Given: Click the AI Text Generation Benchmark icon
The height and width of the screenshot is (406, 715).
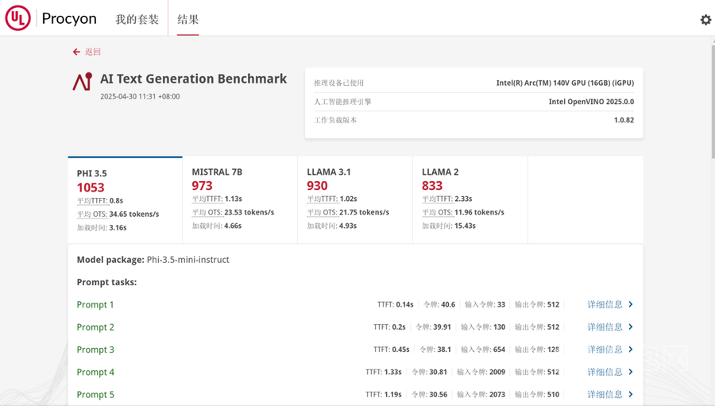Looking at the screenshot, I should (x=82, y=82).
